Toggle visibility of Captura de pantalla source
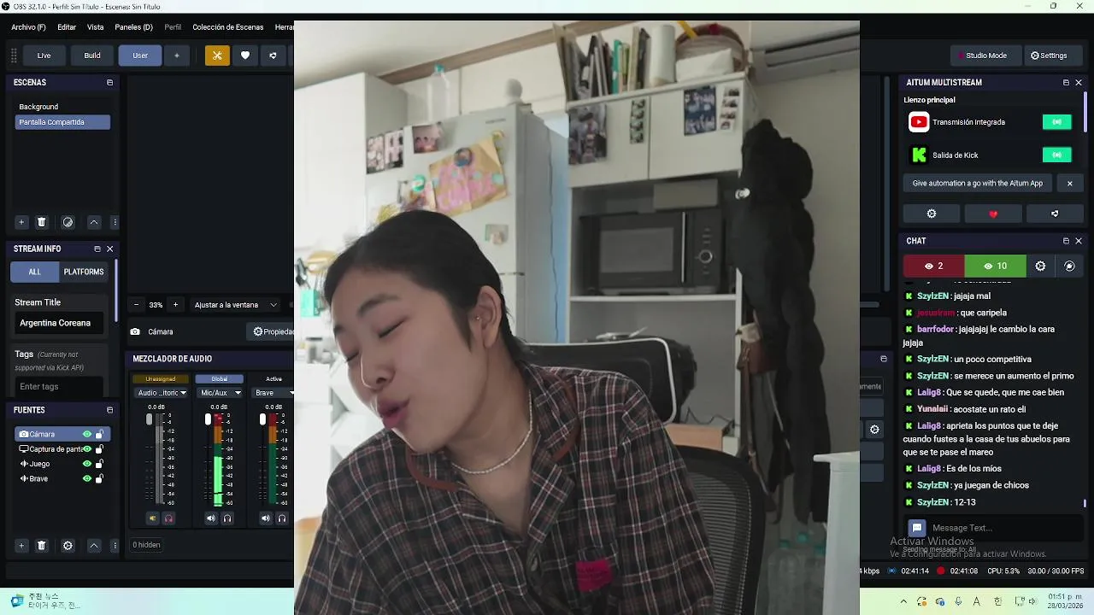 (86, 449)
